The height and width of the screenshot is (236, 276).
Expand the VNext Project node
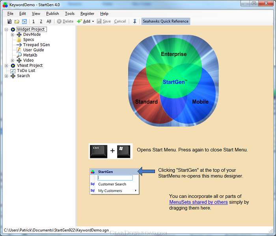(6, 66)
